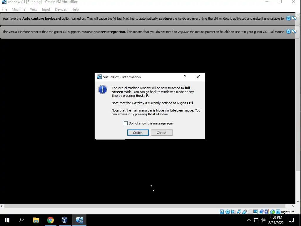Click the display settings status icon
Image resolution: width=301 pixels, height=226 pixels.
coord(255,212)
